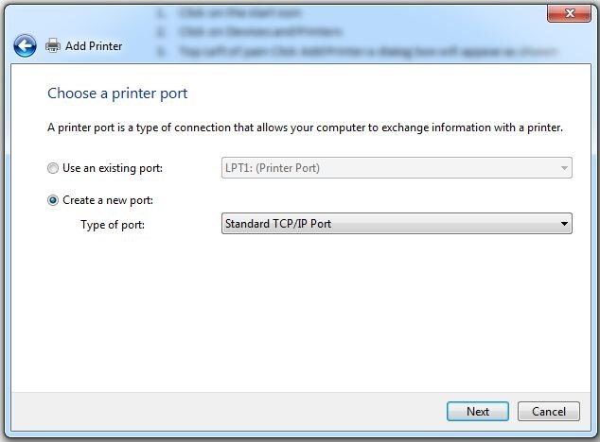Click the Add Printer title text

(94, 46)
